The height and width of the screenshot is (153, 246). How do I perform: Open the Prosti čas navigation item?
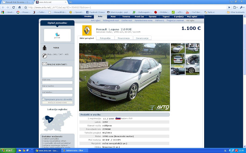point(139,17)
